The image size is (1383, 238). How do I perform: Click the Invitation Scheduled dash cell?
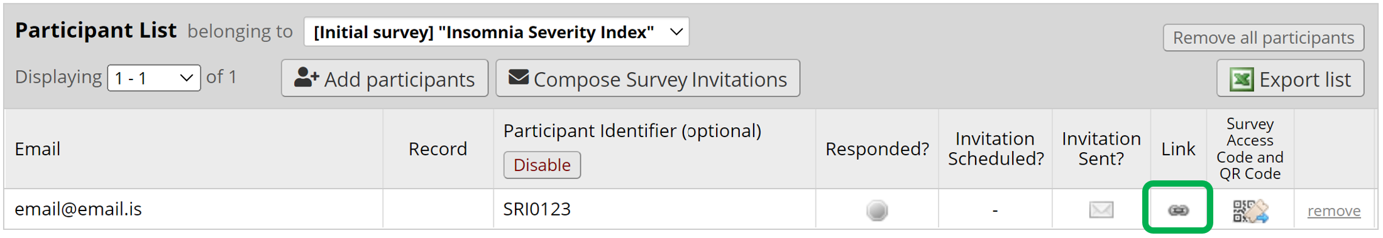tap(995, 210)
